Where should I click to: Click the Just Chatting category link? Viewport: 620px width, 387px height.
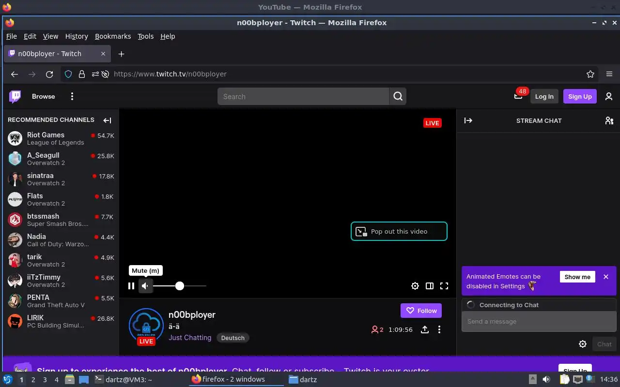pyautogui.click(x=190, y=338)
